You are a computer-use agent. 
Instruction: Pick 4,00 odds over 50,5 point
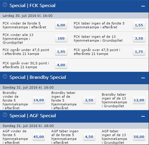pos(61,65)
